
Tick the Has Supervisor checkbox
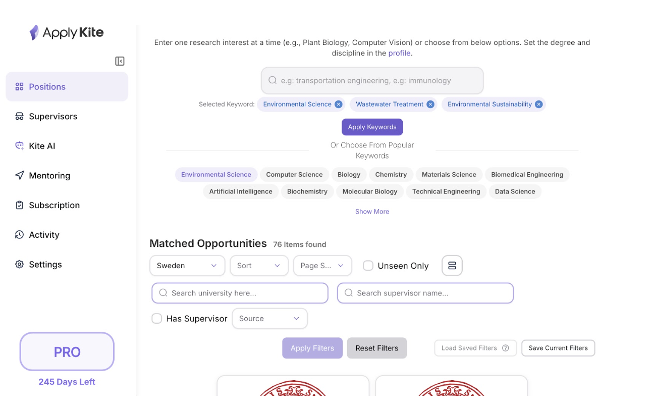coord(157,319)
